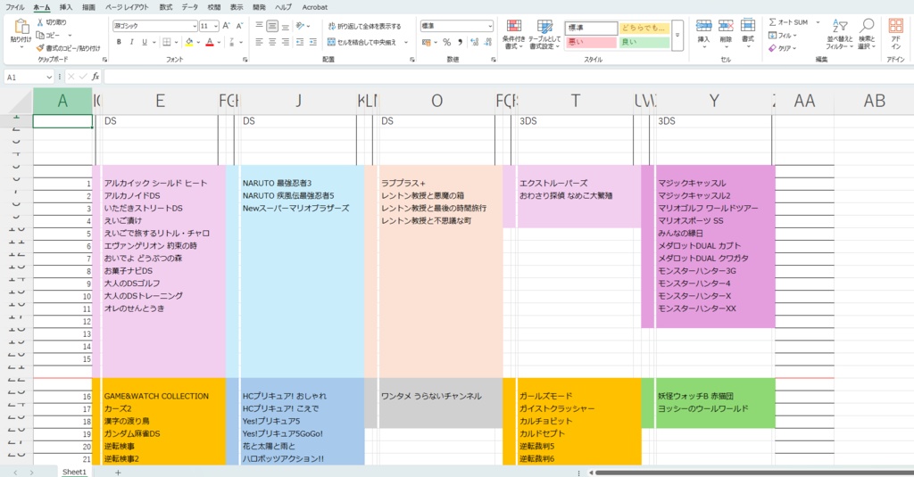Switch to the Page Layout (ページ レイアウト) tab
Screen dimensions: 914x477
click(x=127, y=7)
